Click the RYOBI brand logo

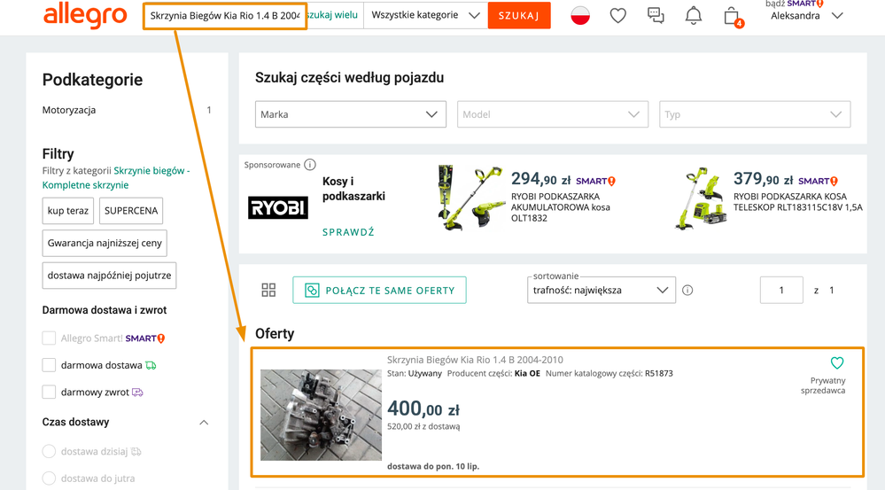[278, 207]
